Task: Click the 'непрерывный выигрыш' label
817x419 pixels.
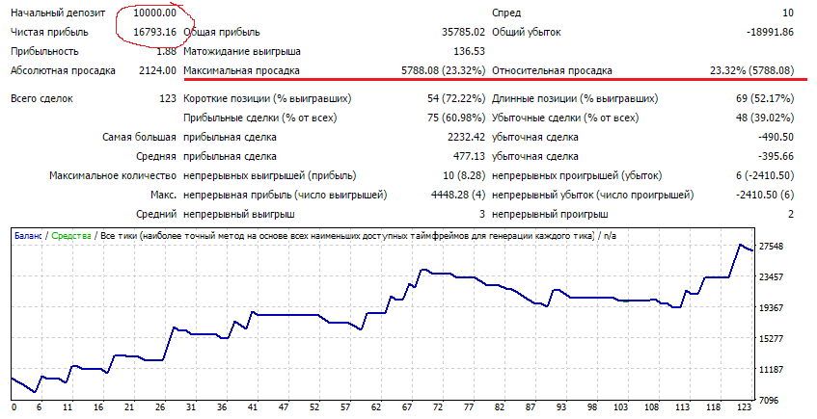Action: (x=239, y=214)
